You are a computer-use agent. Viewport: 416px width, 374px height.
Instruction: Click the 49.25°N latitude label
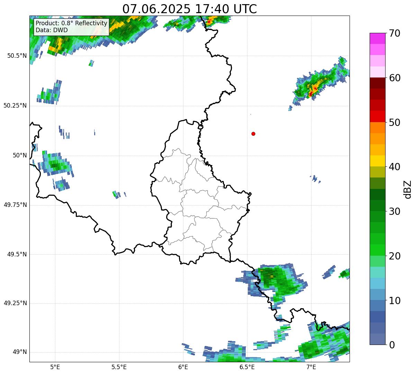tap(15, 303)
